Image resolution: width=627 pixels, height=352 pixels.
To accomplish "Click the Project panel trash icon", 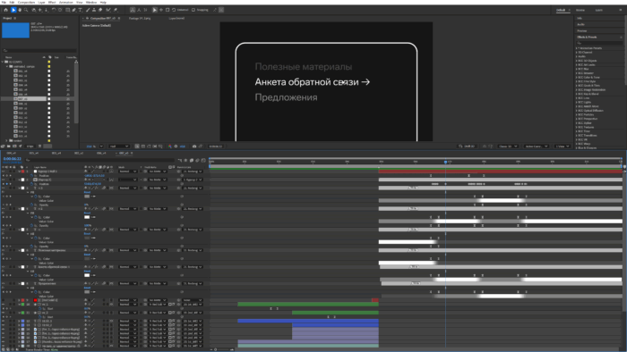I will coord(39,147).
